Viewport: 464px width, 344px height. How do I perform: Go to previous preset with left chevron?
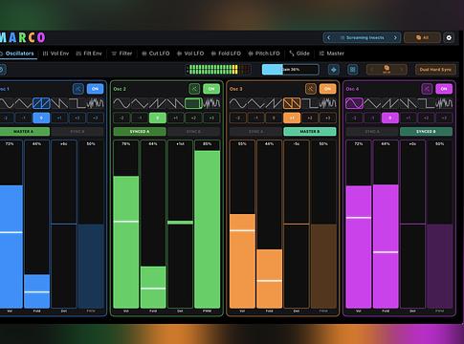[329, 37]
